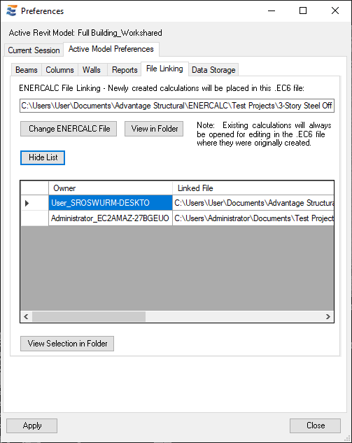Open the Beams tab
The image size is (352, 443).
(27, 70)
